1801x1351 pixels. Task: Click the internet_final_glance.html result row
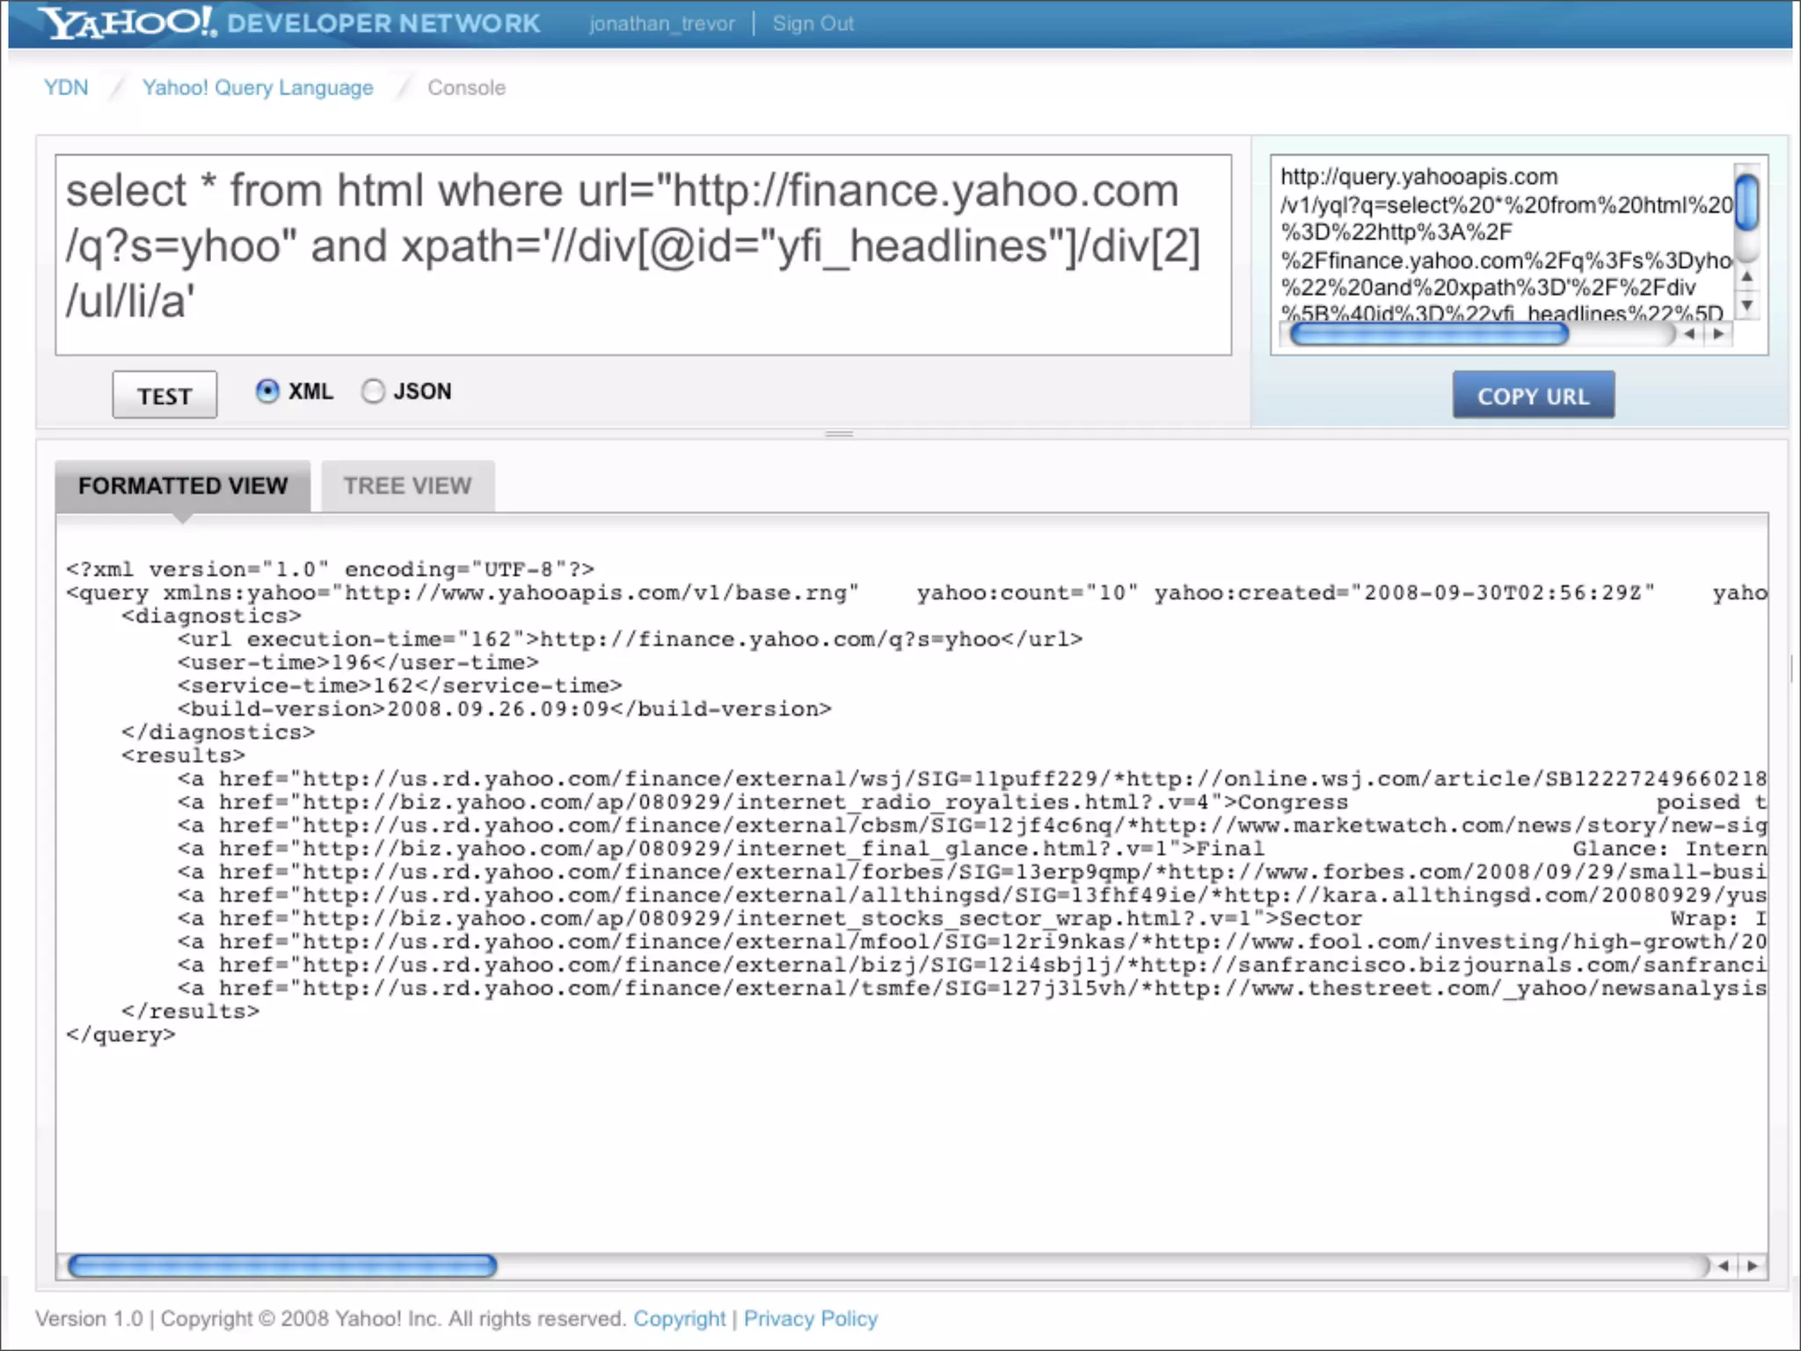(972, 849)
